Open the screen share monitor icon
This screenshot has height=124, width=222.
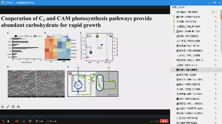pyautogui.click(x=24, y=121)
